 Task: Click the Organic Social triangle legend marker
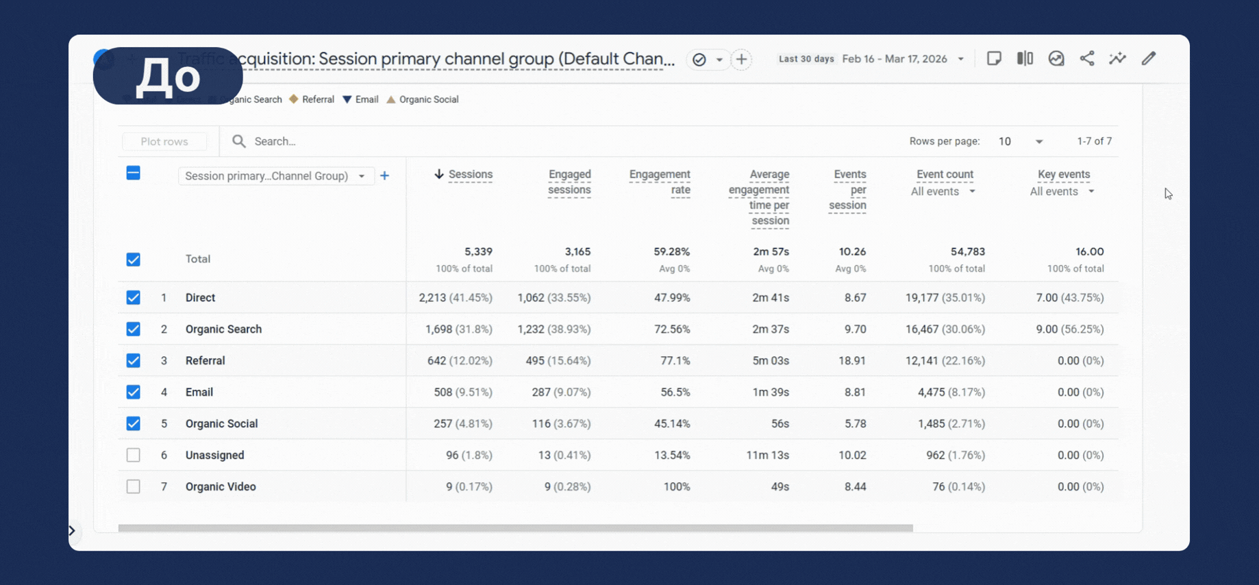pos(391,100)
